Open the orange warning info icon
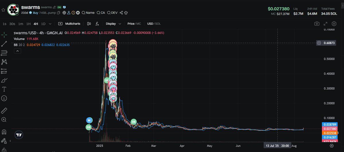The image size is (344, 152). [x=73, y=13]
